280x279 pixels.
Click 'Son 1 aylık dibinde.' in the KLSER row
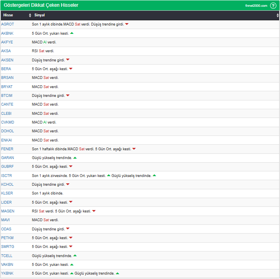47,193
